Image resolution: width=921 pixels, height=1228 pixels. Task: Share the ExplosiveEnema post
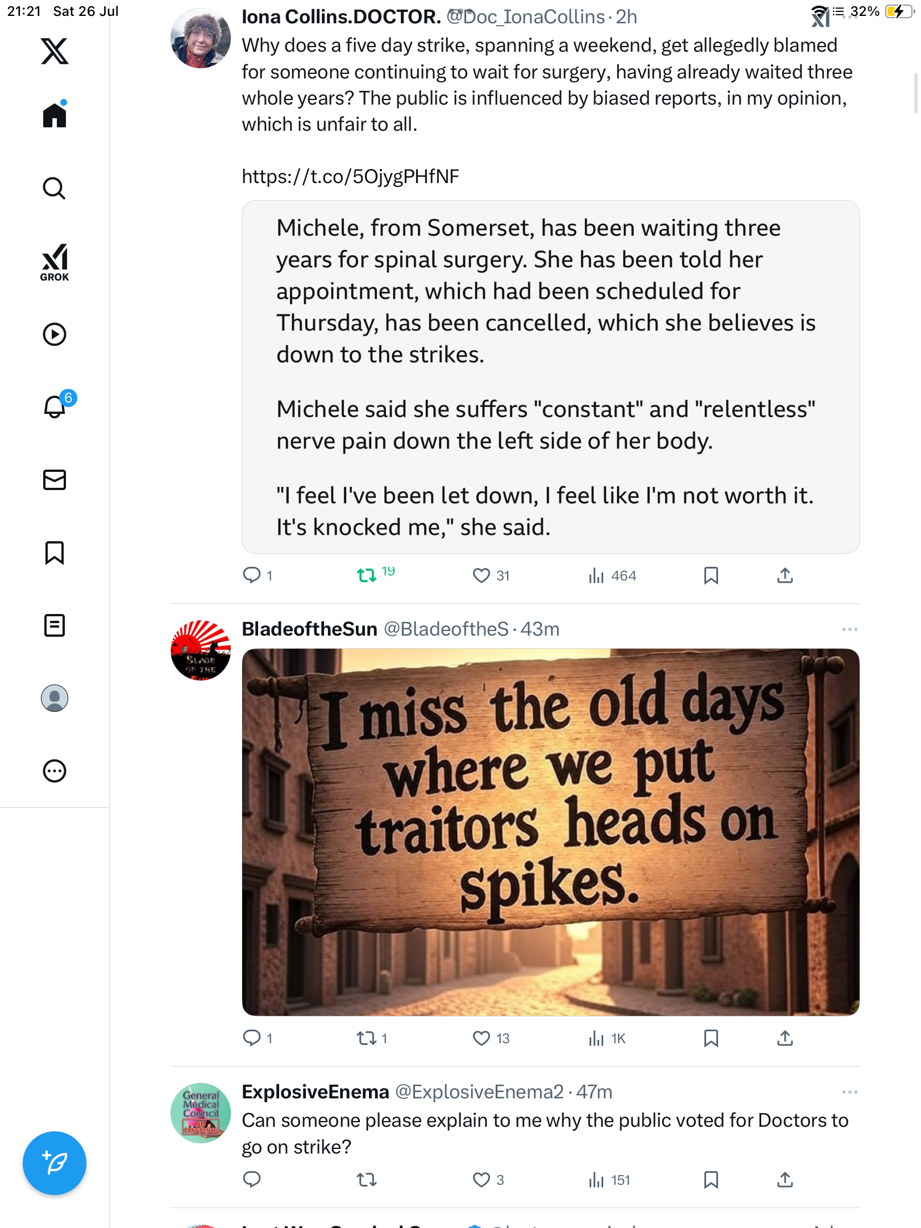[785, 1180]
